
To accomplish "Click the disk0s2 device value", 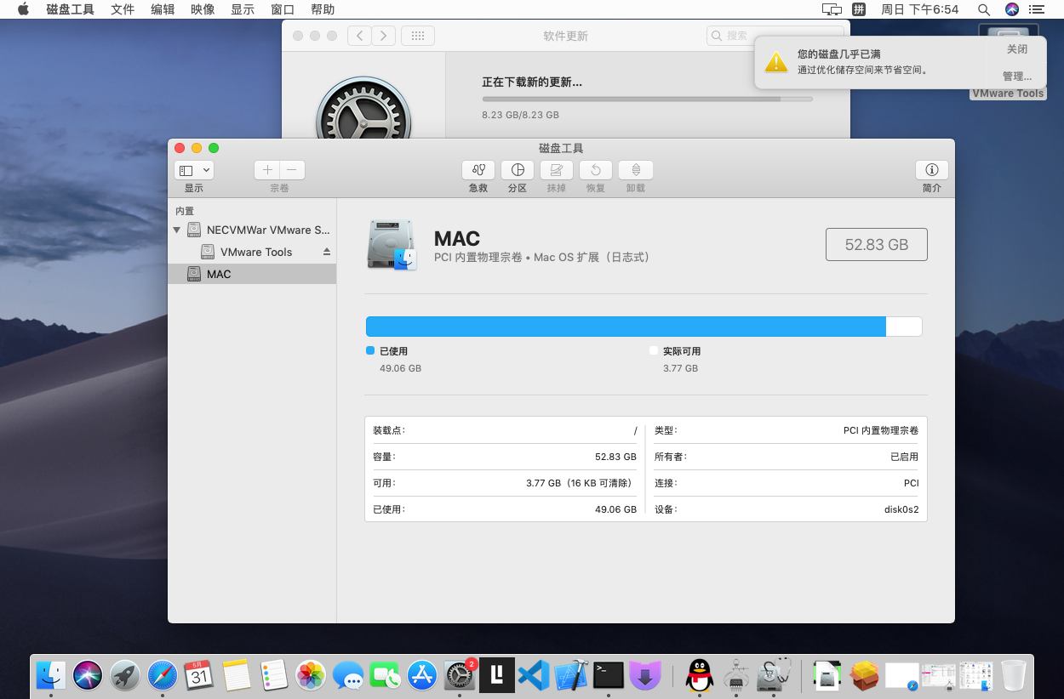I will click(901, 509).
